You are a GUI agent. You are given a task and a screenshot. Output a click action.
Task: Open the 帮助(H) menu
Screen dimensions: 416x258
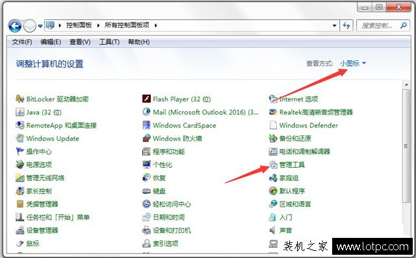pyautogui.click(x=138, y=42)
